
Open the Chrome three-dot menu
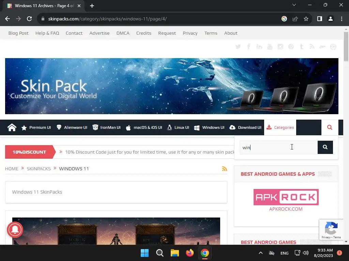pos(342,19)
